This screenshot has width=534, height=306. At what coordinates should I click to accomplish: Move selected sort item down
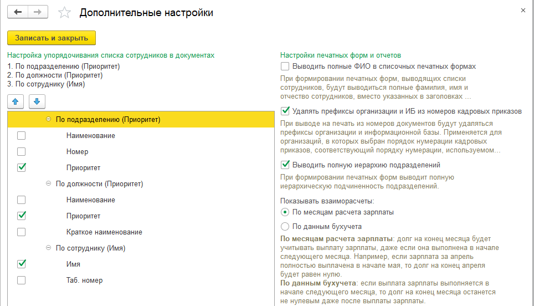click(x=37, y=101)
